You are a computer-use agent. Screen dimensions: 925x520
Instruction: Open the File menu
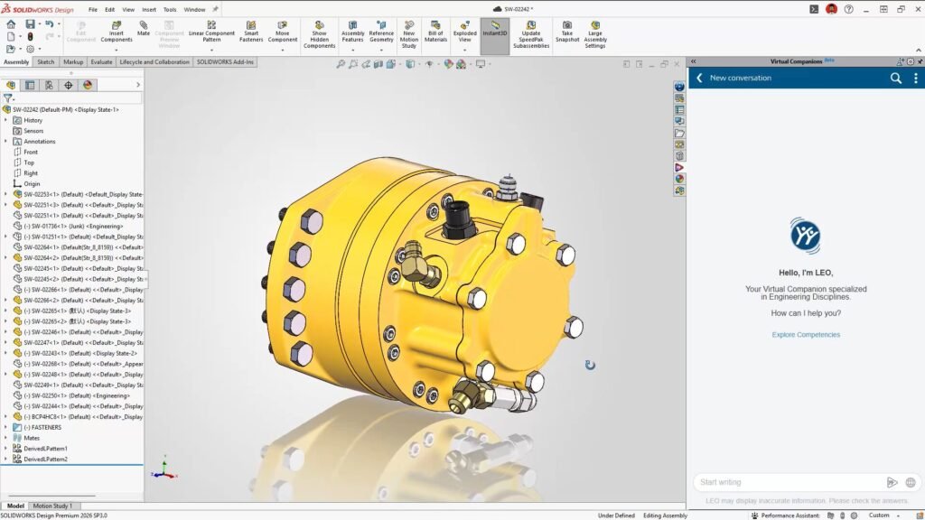pos(93,9)
